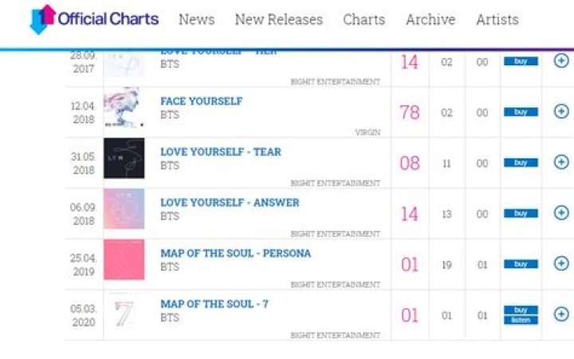This screenshot has width=574, height=359.
Task: Go to the Charts menu
Action: click(x=364, y=19)
